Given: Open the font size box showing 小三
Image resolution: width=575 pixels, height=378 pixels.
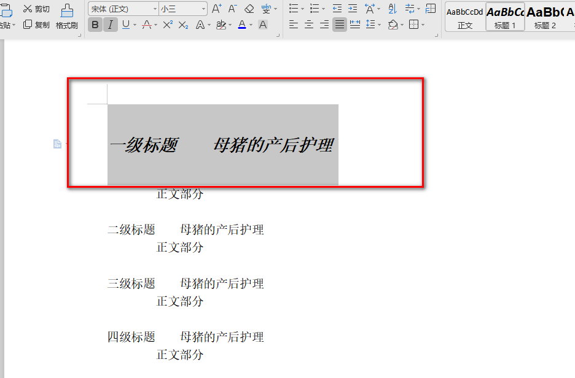Looking at the screenshot, I should pos(182,9).
